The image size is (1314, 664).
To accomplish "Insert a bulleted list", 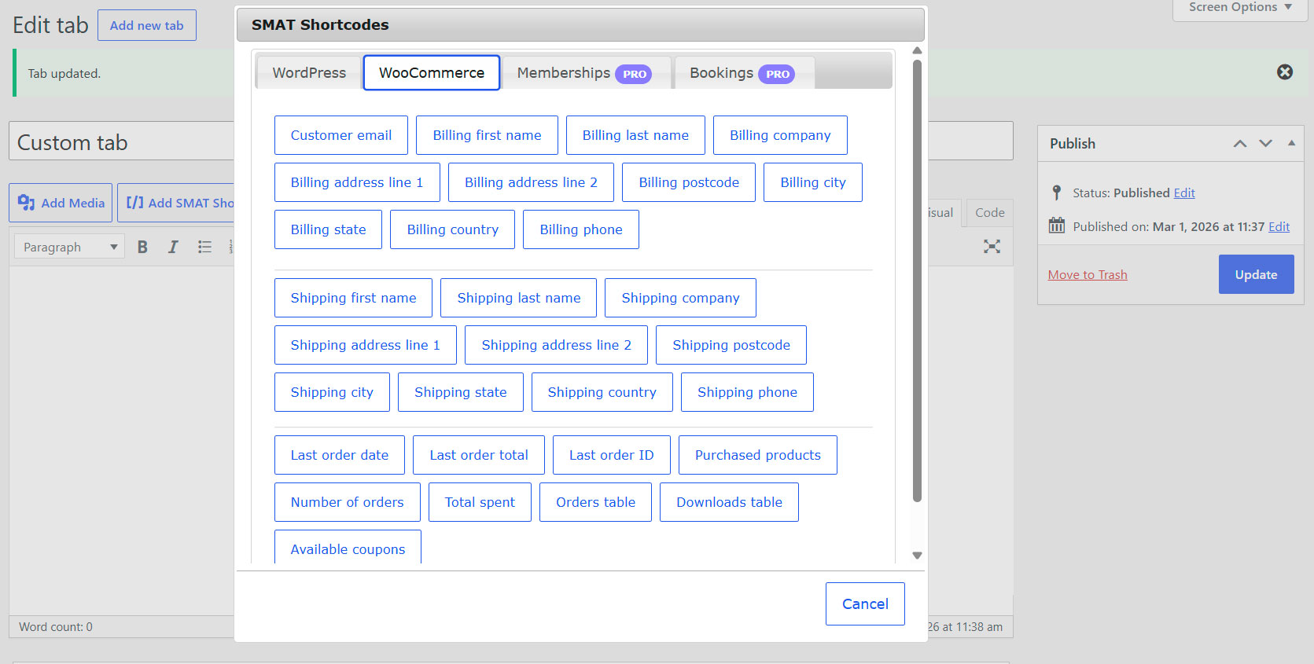I will click(204, 247).
